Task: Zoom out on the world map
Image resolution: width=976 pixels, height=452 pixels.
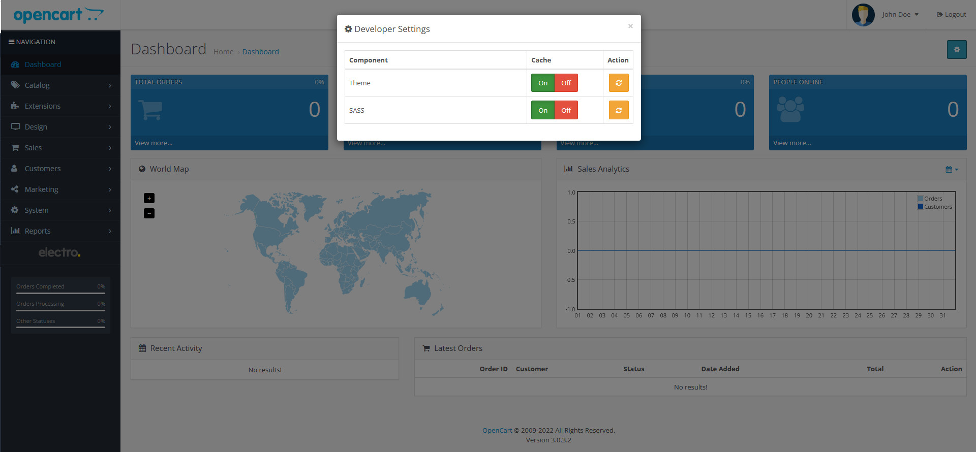Action: [149, 213]
